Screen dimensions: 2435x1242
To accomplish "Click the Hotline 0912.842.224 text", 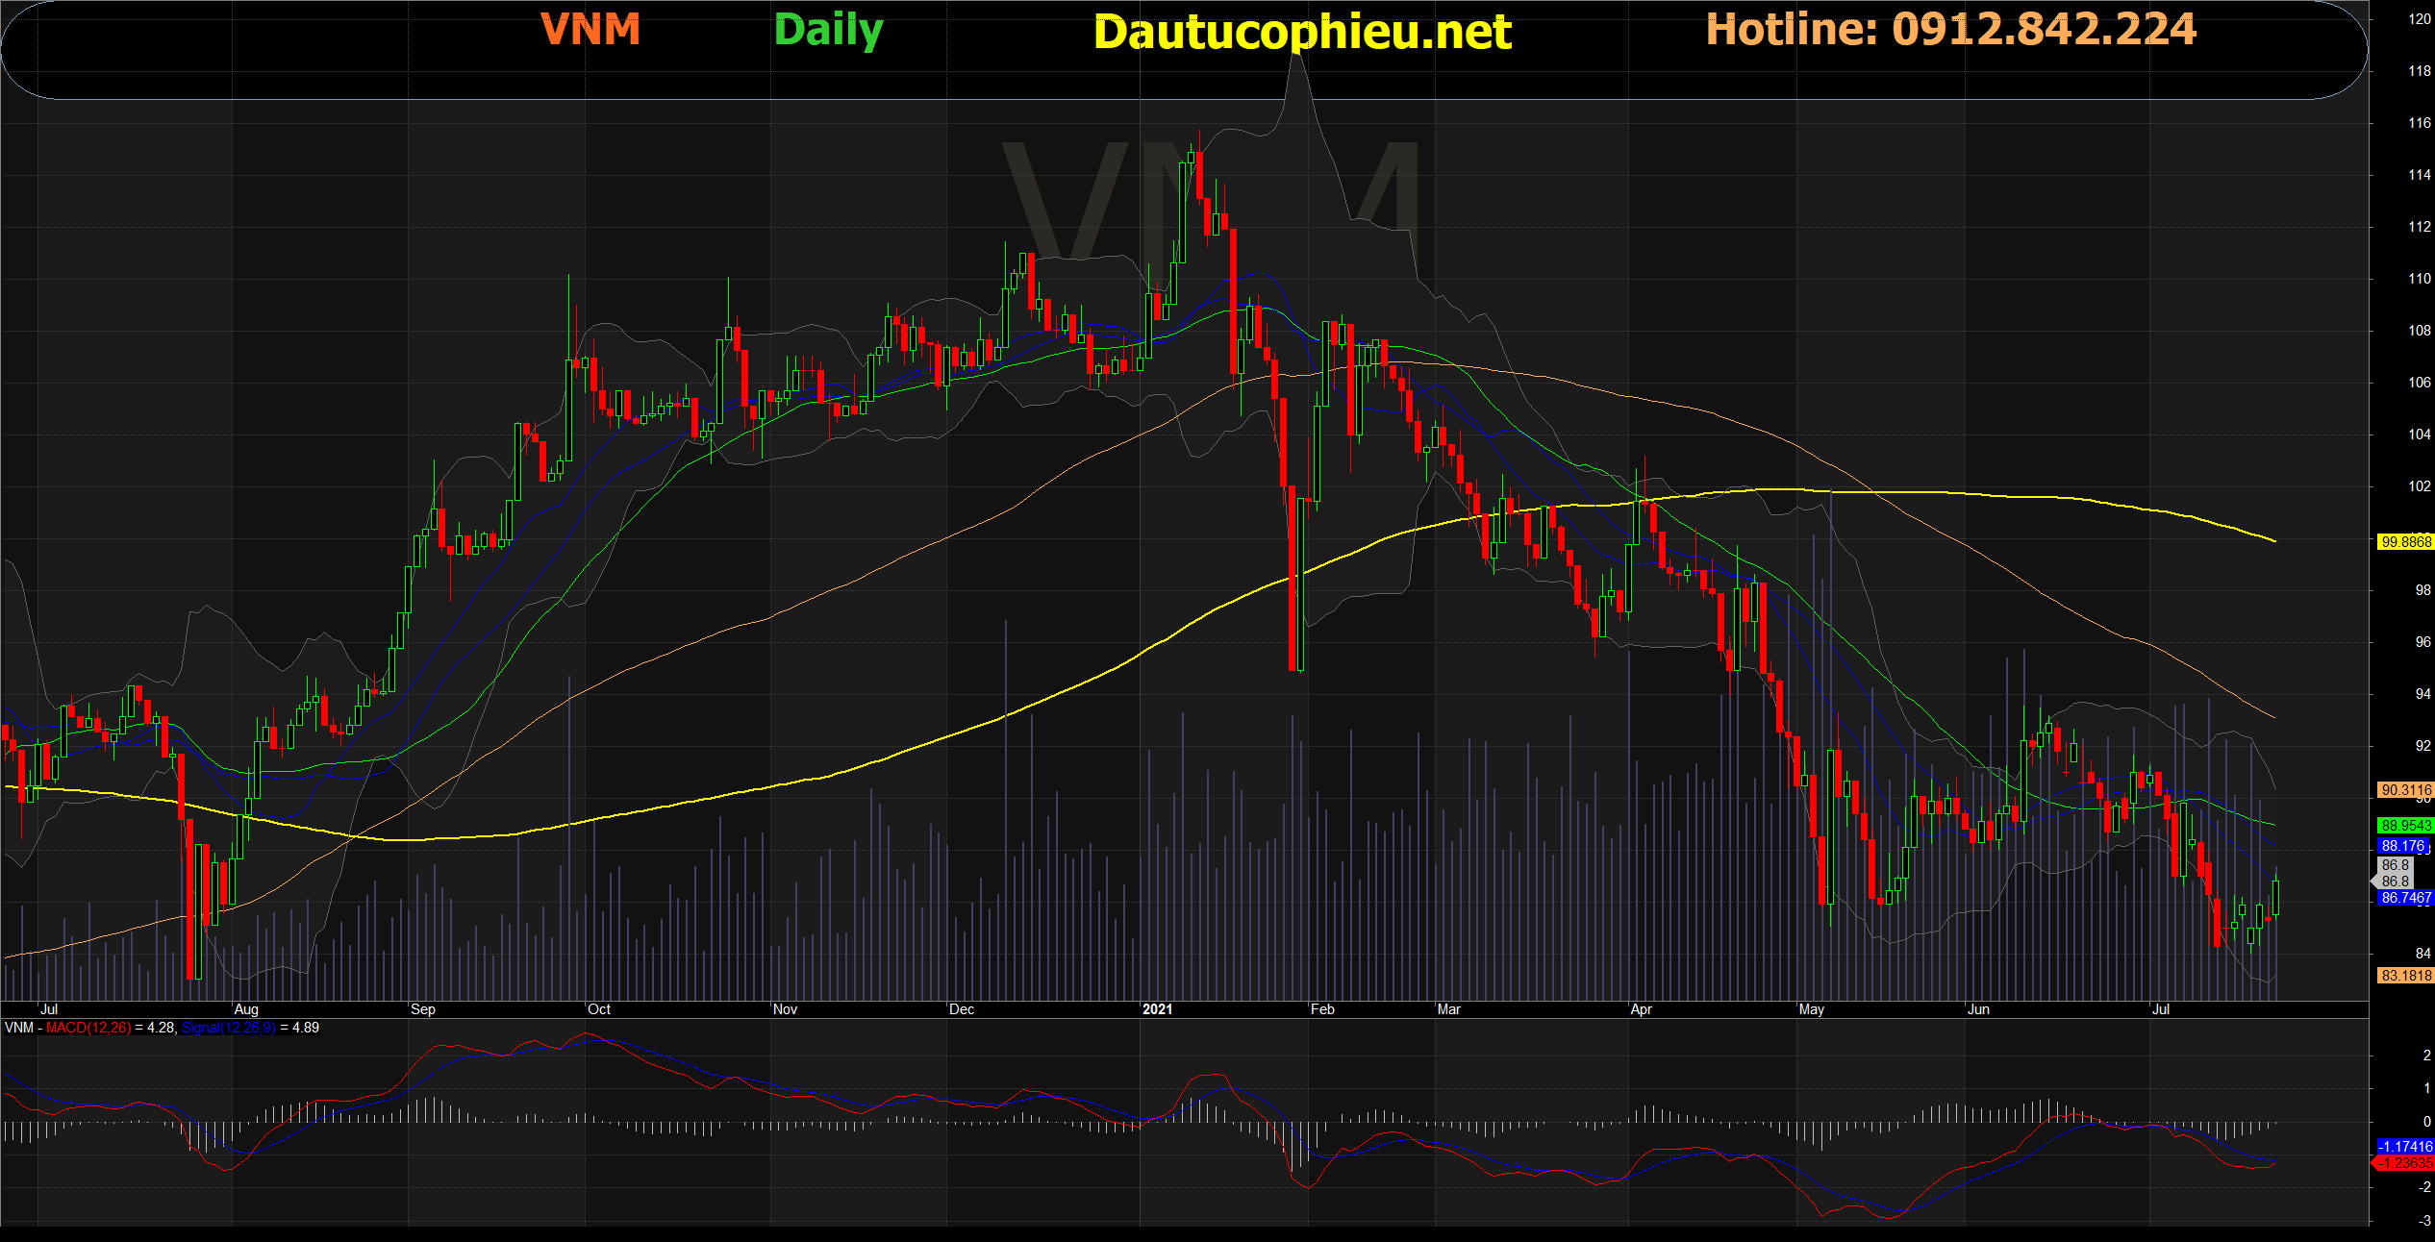I will (1951, 30).
